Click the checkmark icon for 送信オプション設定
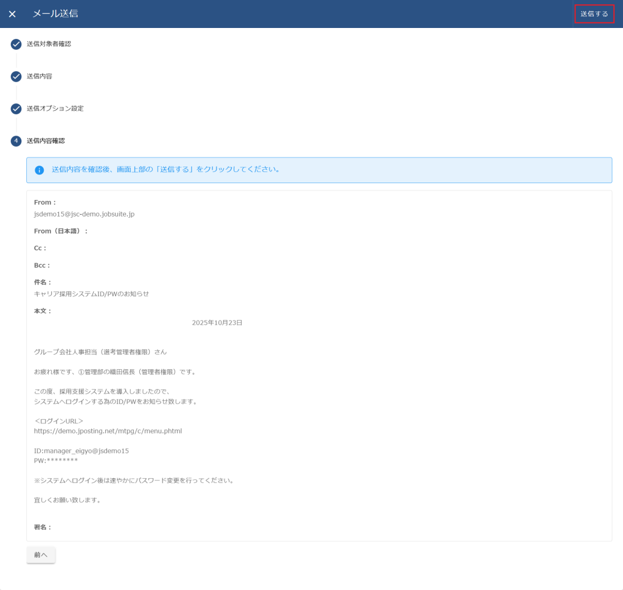Image resolution: width=623 pixels, height=590 pixels. (16, 109)
